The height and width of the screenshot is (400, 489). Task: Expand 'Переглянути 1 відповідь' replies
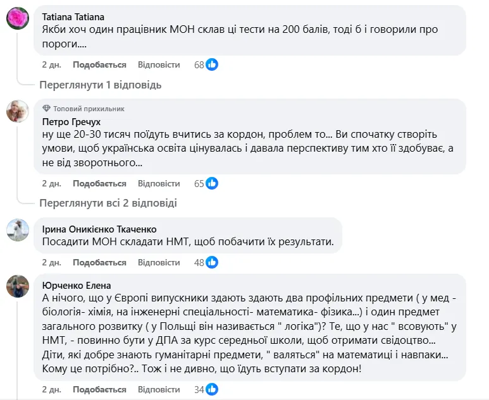point(101,85)
